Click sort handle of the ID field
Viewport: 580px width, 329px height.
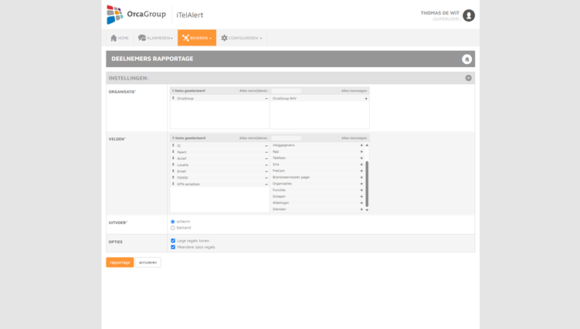(173, 145)
